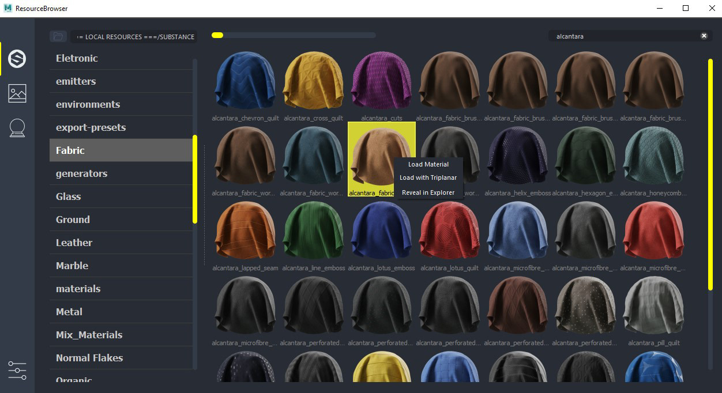Click the alcantara_cuts label

click(381, 118)
